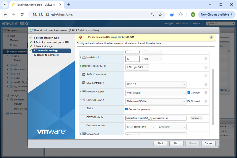The width and height of the screenshot is (237, 158).
Task: Open the SATA (0:0) port dropdown
Action: pyautogui.click(x=172, y=127)
